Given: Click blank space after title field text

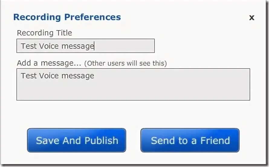Looking at the screenshot, I should (x=125, y=46).
